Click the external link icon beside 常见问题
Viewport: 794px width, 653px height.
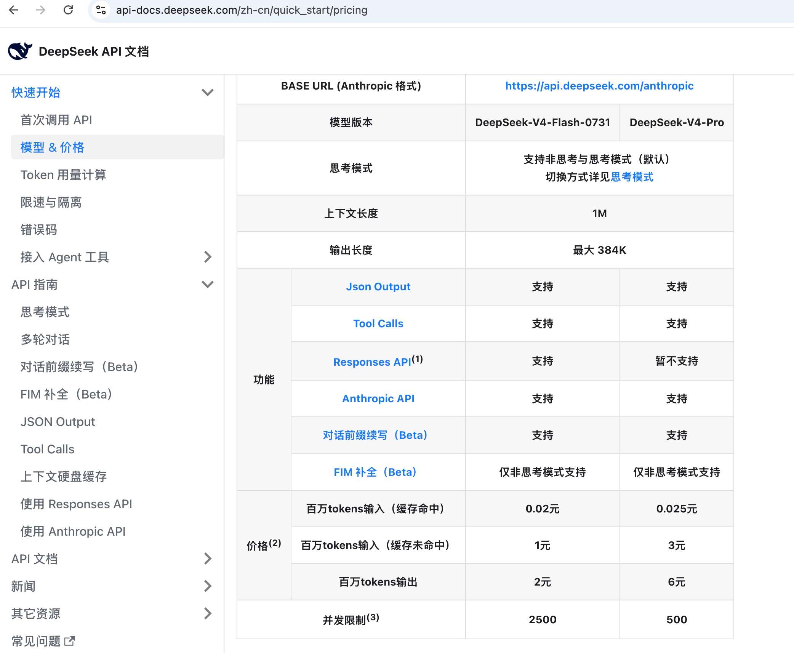pyautogui.click(x=69, y=641)
